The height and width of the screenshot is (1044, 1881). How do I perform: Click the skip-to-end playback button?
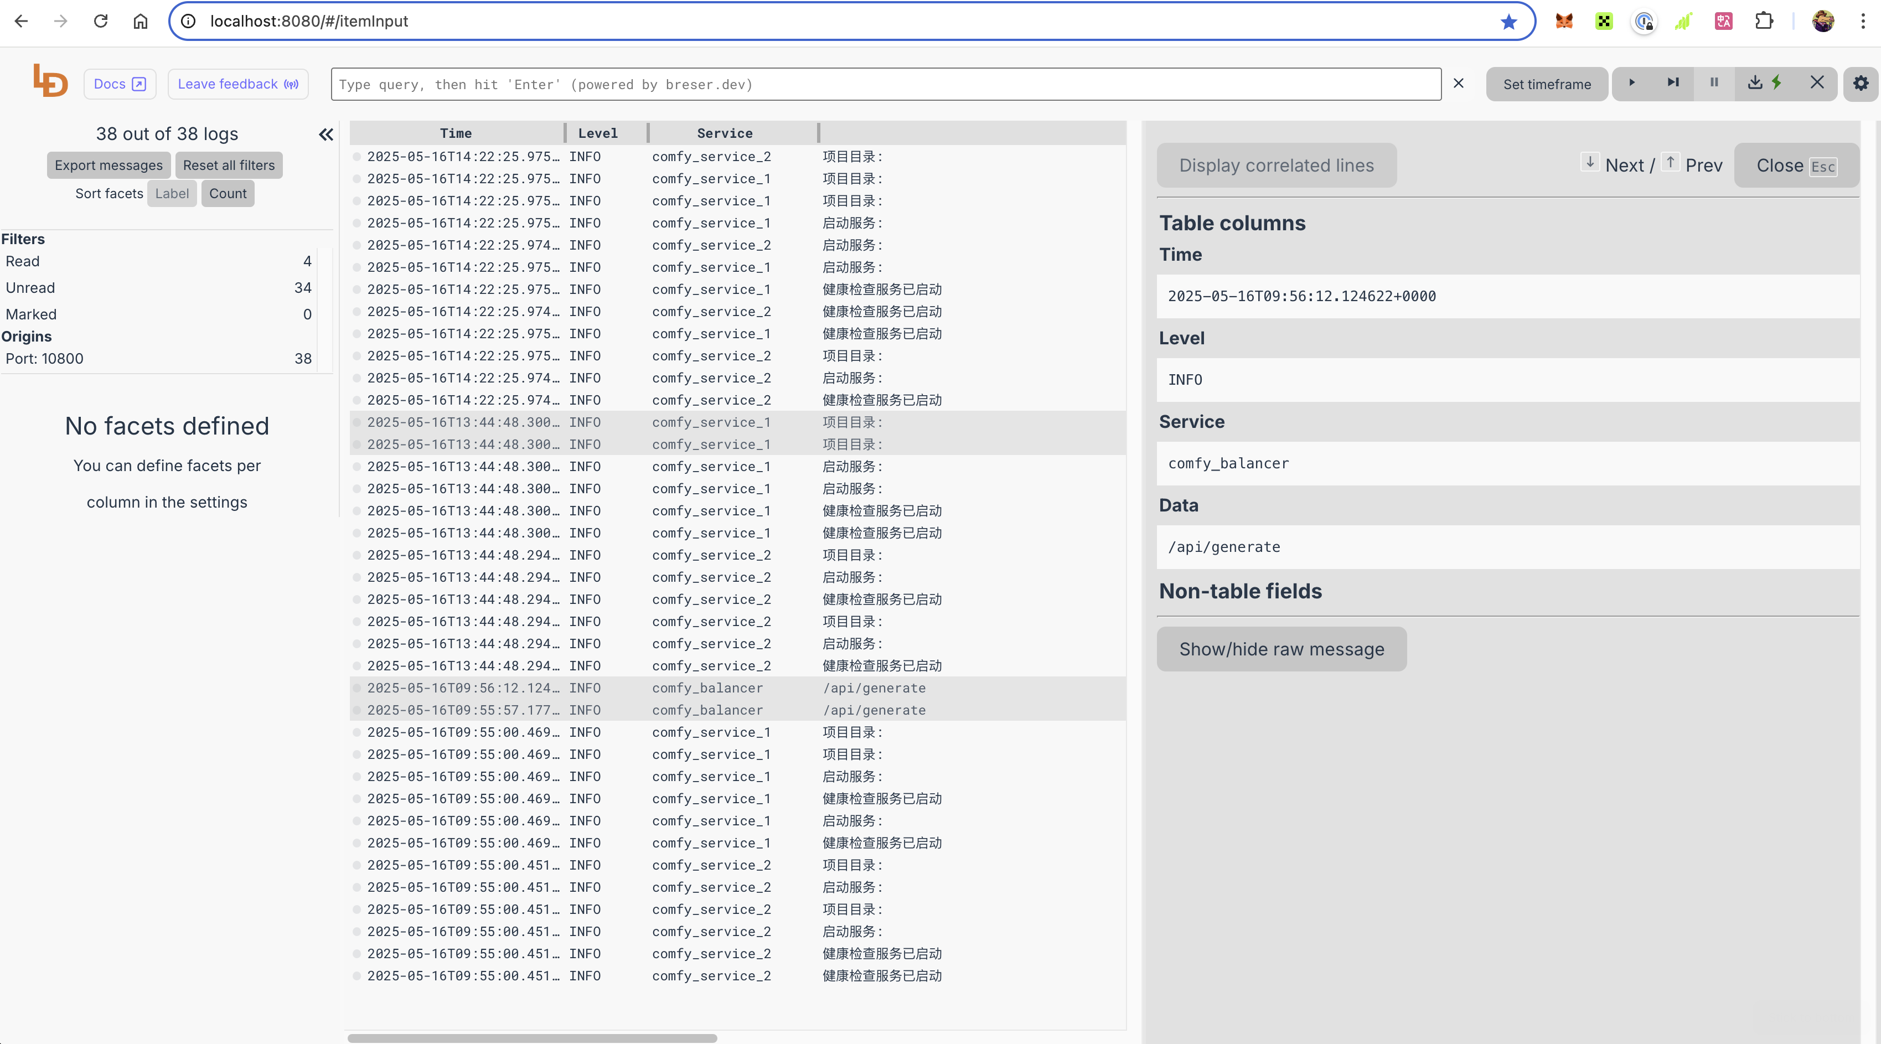[x=1673, y=83]
